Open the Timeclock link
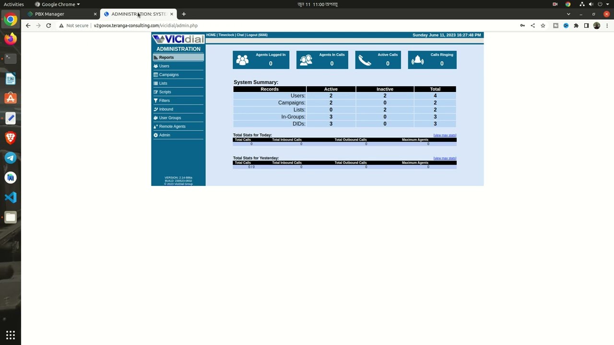Screen dimensions: 614x345 pyautogui.click(x=226, y=35)
